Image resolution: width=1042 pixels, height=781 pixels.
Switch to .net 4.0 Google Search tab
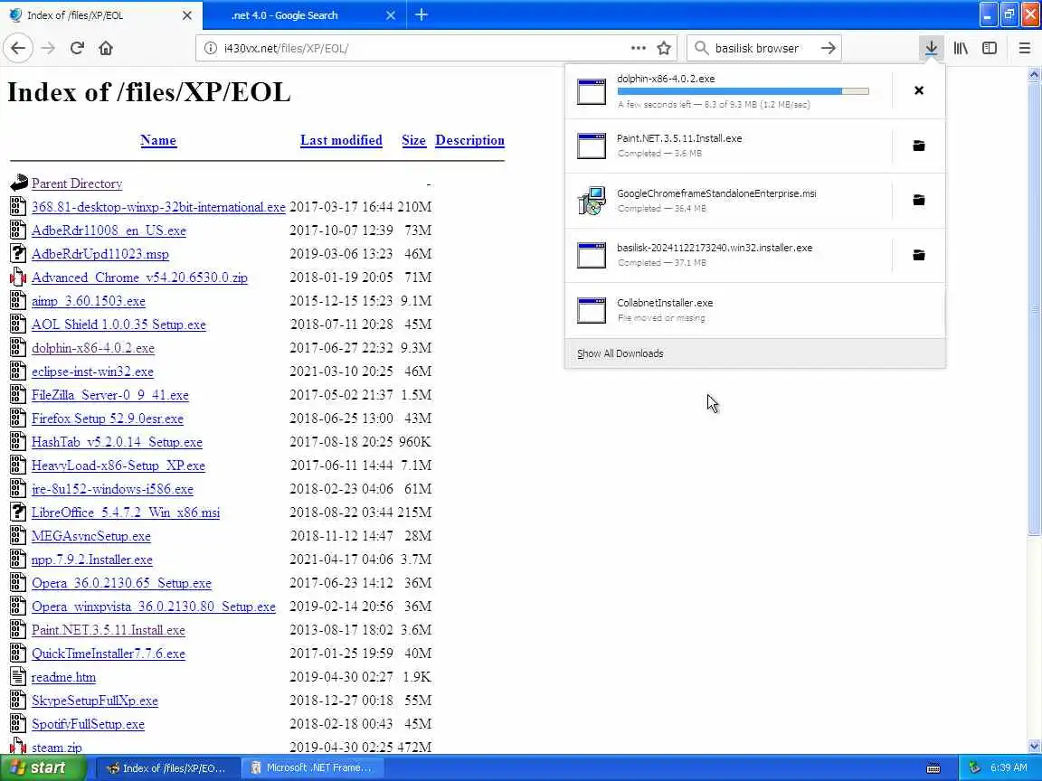302,15
